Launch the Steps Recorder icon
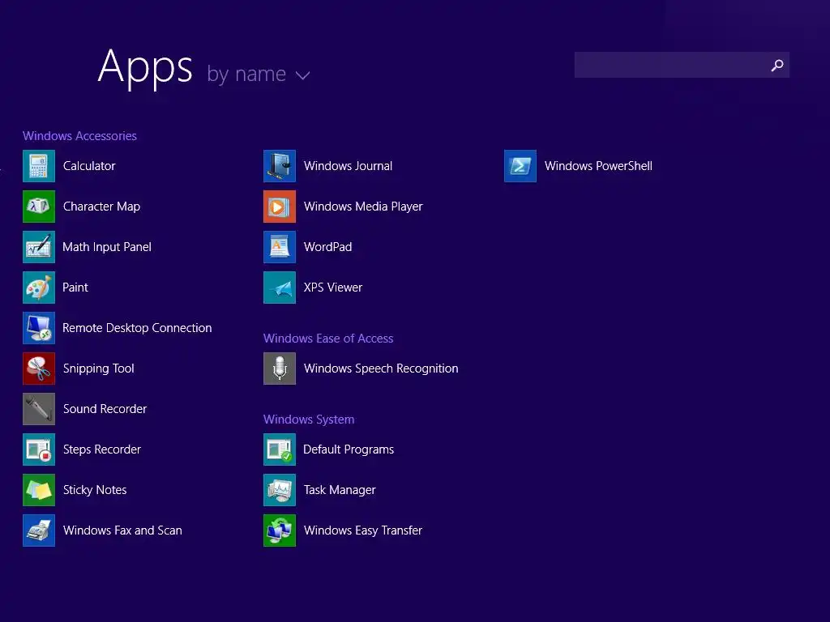The width and height of the screenshot is (830, 622). 39,449
